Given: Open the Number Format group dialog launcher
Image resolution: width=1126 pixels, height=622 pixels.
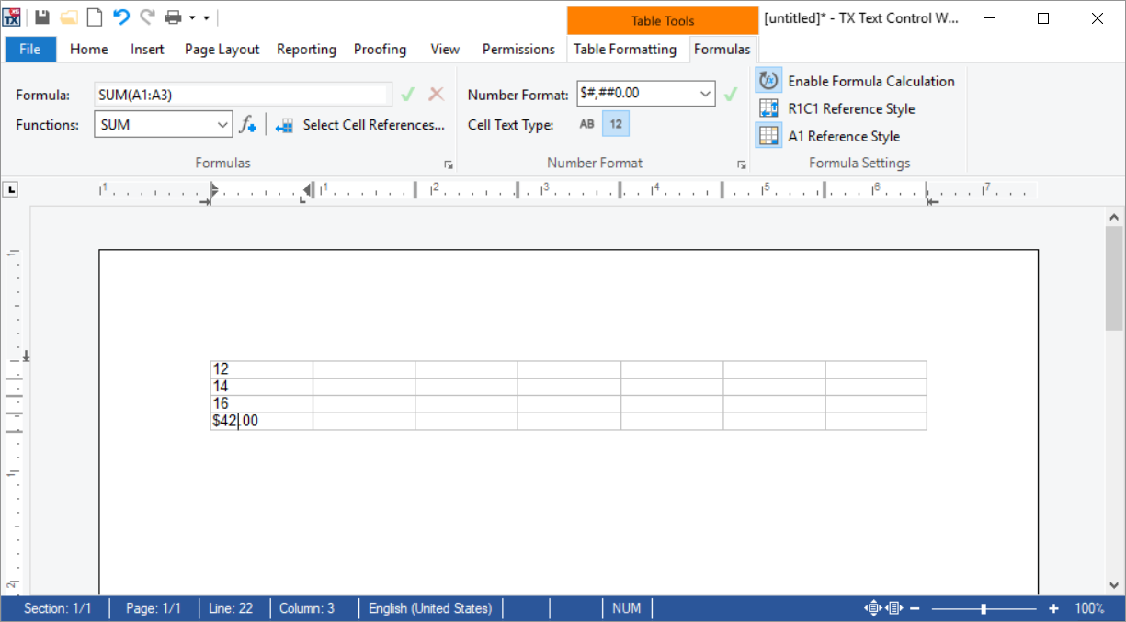Looking at the screenshot, I should 741,164.
